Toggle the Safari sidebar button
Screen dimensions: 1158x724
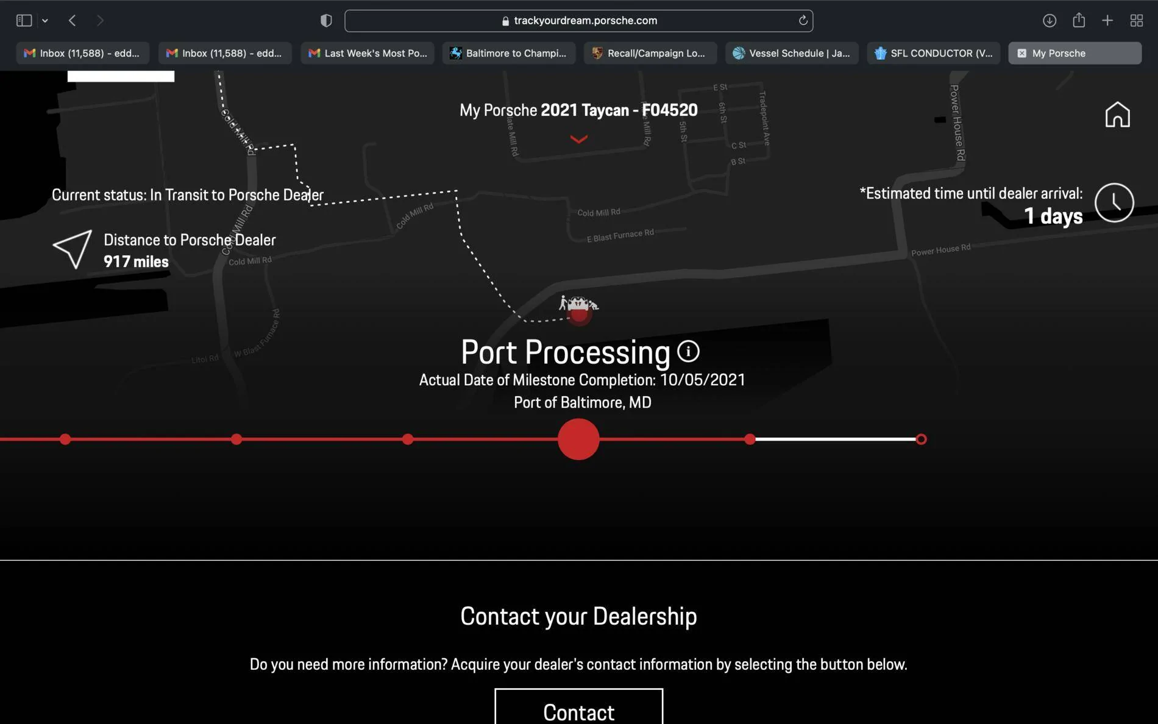(24, 21)
